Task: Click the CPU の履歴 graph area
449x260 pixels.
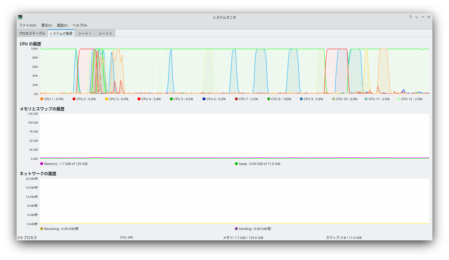Action: 234,71
